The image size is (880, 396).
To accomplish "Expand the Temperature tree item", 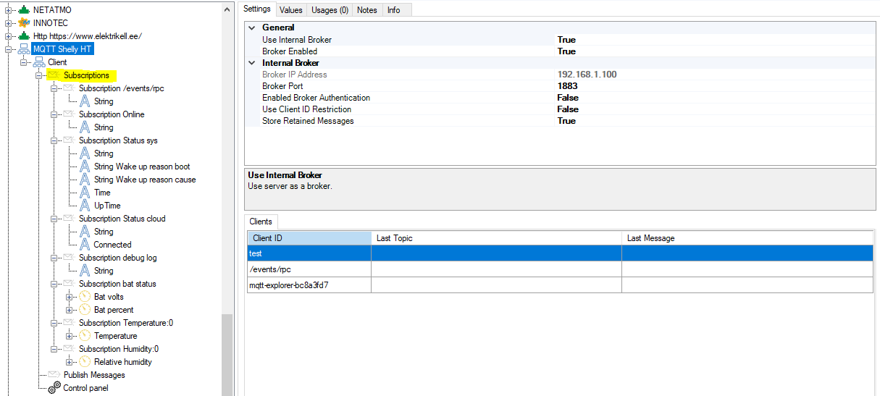I will [x=70, y=336].
